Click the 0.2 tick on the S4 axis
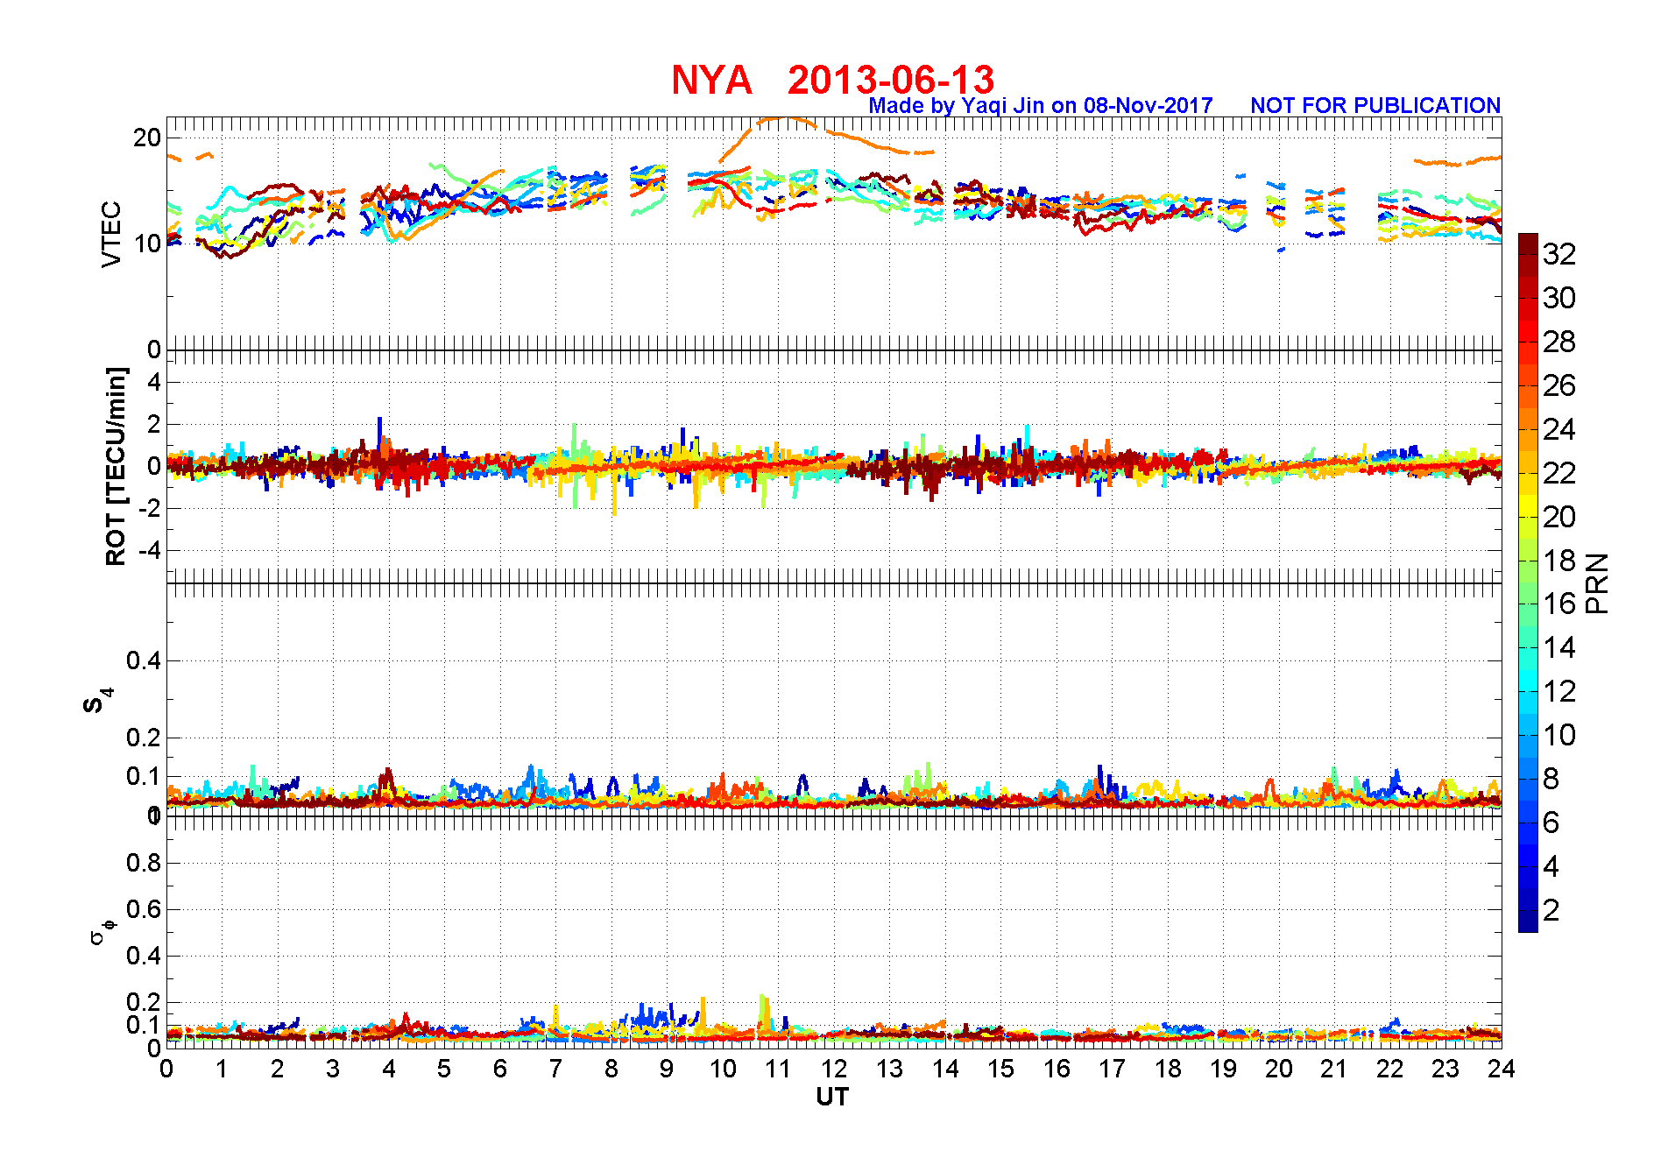This screenshot has width=1668, height=1165. pyautogui.click(x=145, y=738)
